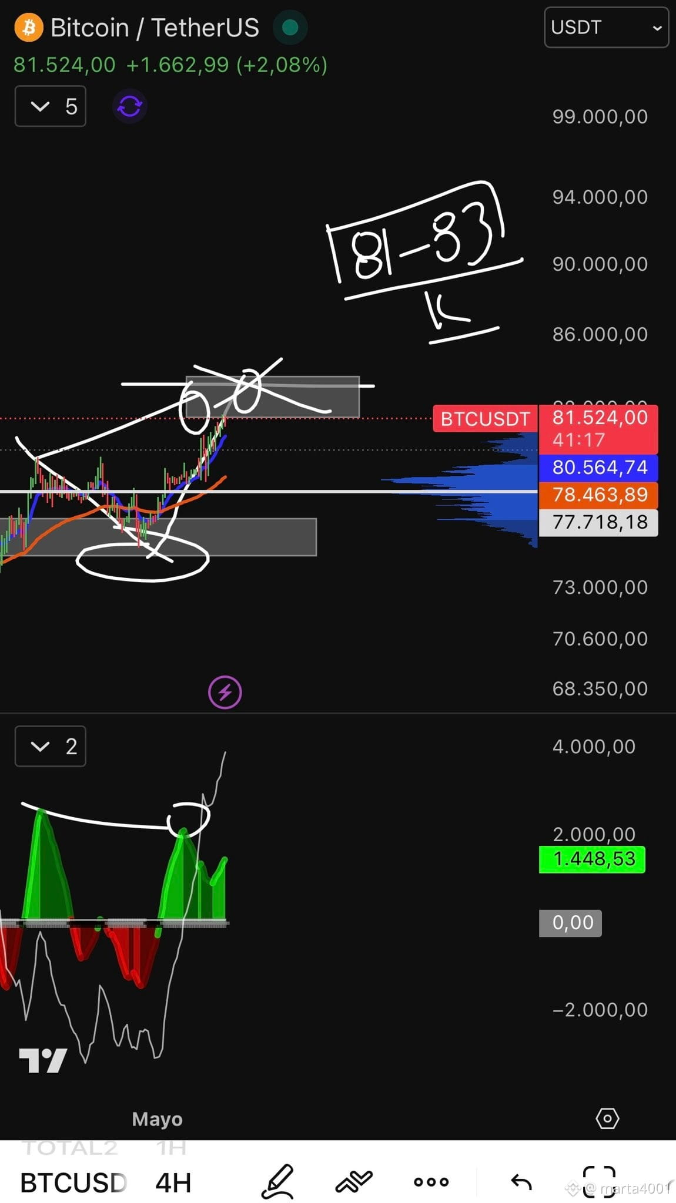The image size is (676, 1203).
Task: Tap the purple lightning bolt event icon
Action: [x=225, y=693]
